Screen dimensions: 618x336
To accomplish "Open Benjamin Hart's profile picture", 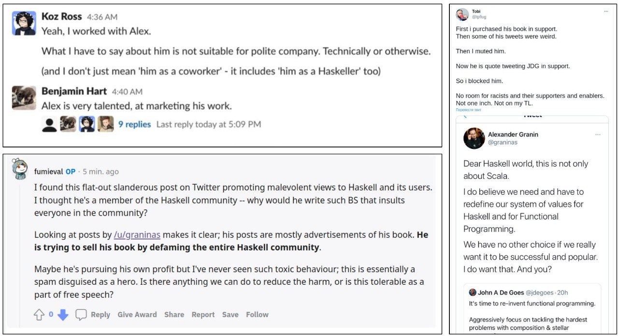I will pyautogui.click(x=24, y=98).
